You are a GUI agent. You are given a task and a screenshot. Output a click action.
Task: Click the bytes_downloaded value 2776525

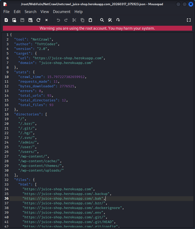coord(67,86)
